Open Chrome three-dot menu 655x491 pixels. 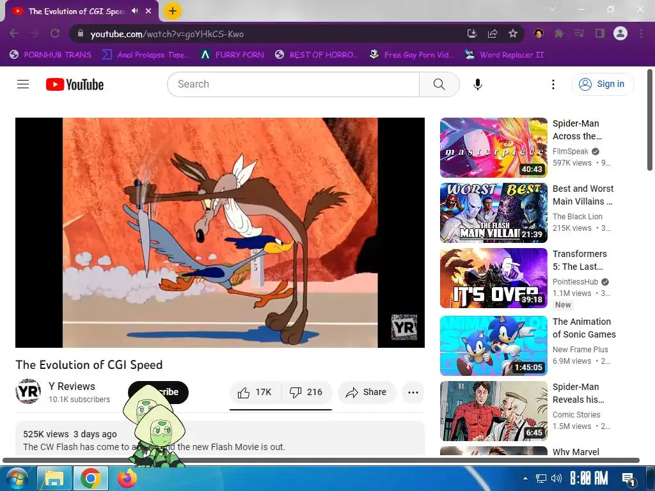[x=641, y=34]
